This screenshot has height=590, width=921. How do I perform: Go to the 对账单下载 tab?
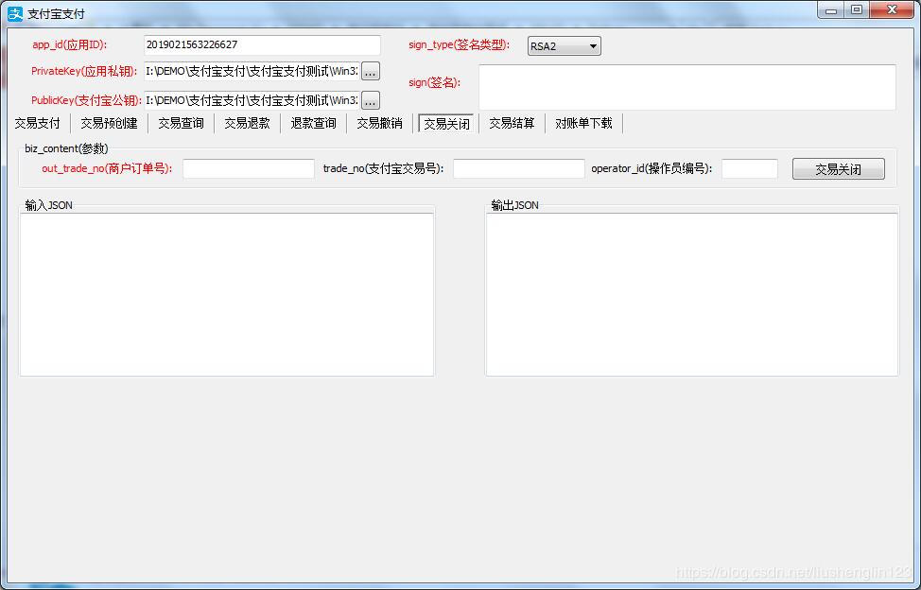pos(583,123)
